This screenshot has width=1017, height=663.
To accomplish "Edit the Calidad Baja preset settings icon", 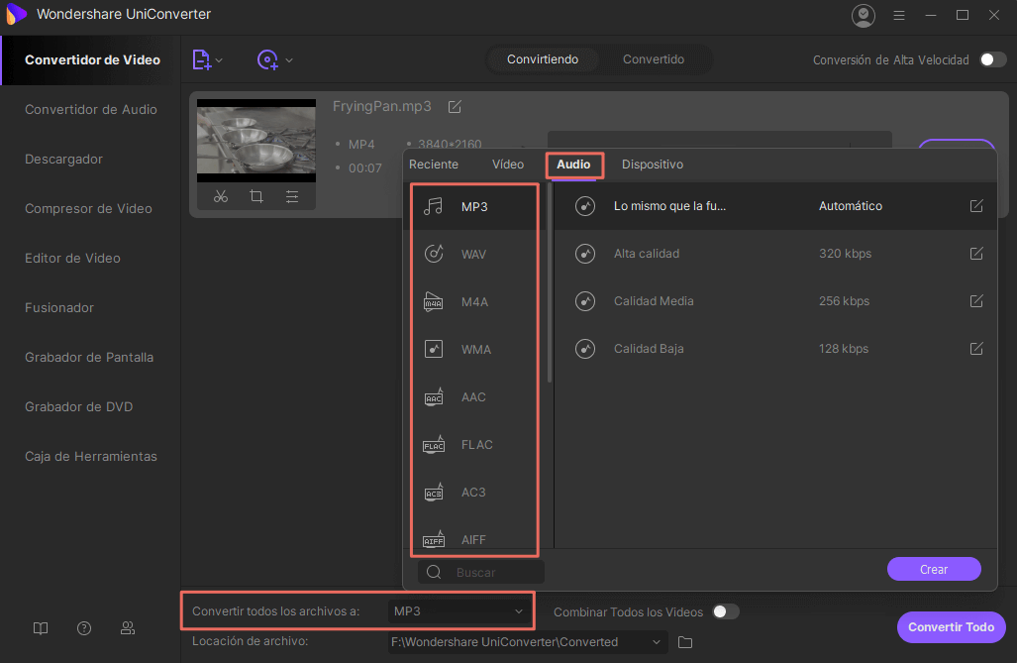I will tap(976, 349).
